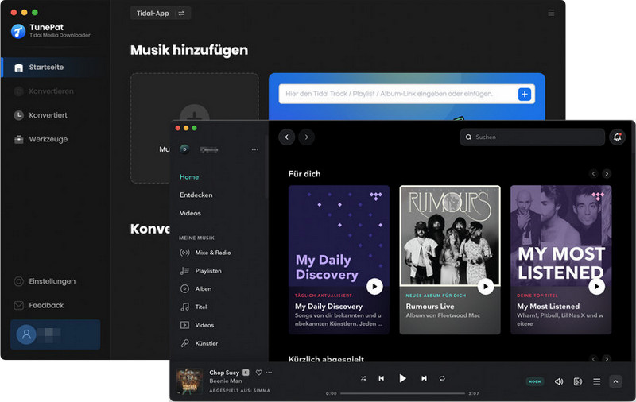Click the Rumours Live title link
This screenshot has width=636, height=402.
pyautogui.click(x=430, y=307)
